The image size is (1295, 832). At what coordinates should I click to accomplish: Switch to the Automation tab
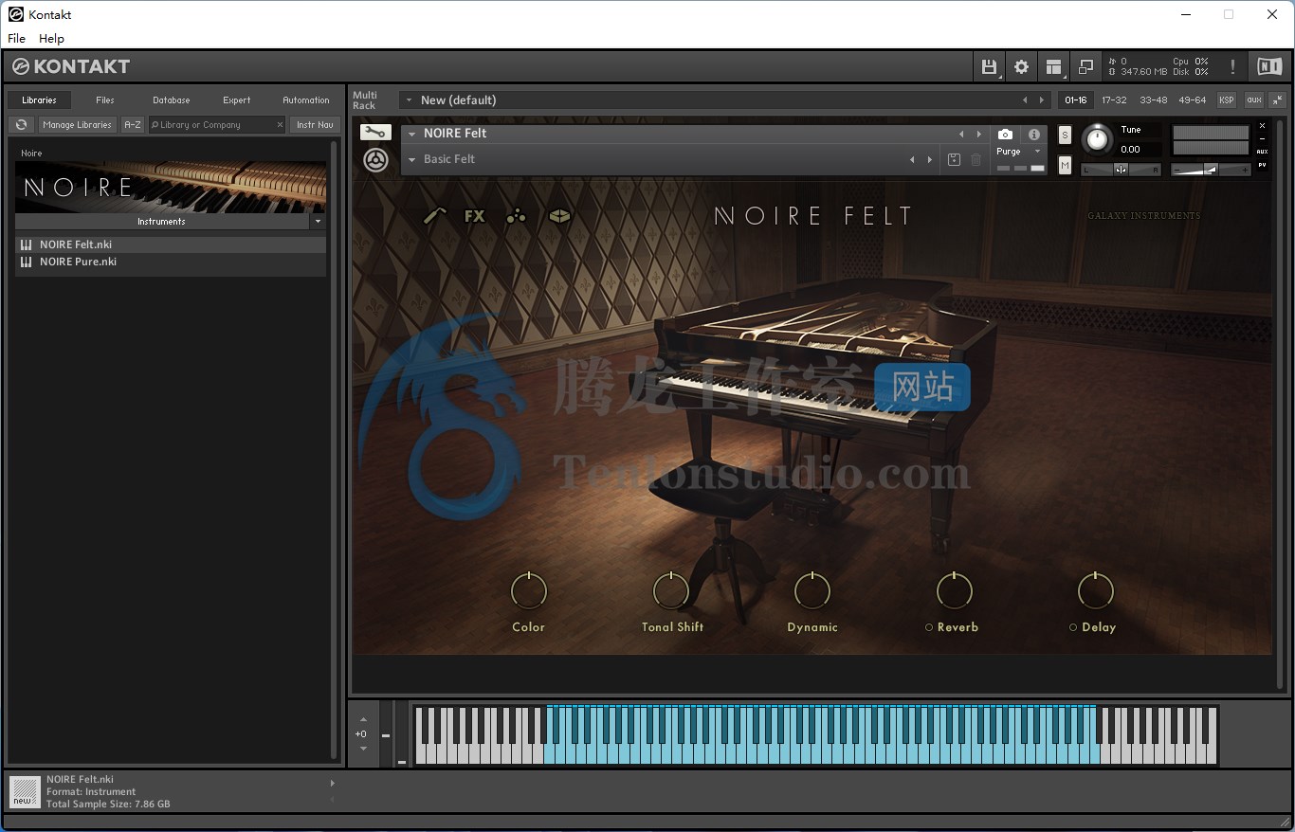306,99
